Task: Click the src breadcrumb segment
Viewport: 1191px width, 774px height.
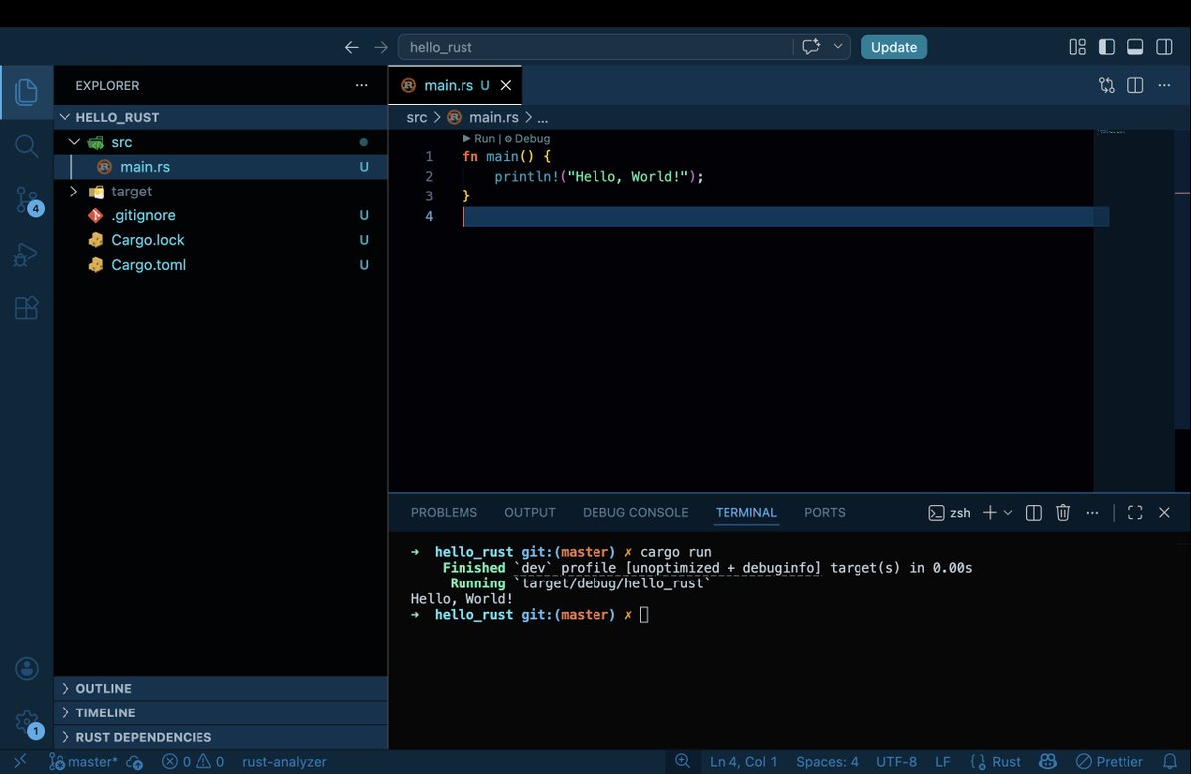Action: pos(417,117)
